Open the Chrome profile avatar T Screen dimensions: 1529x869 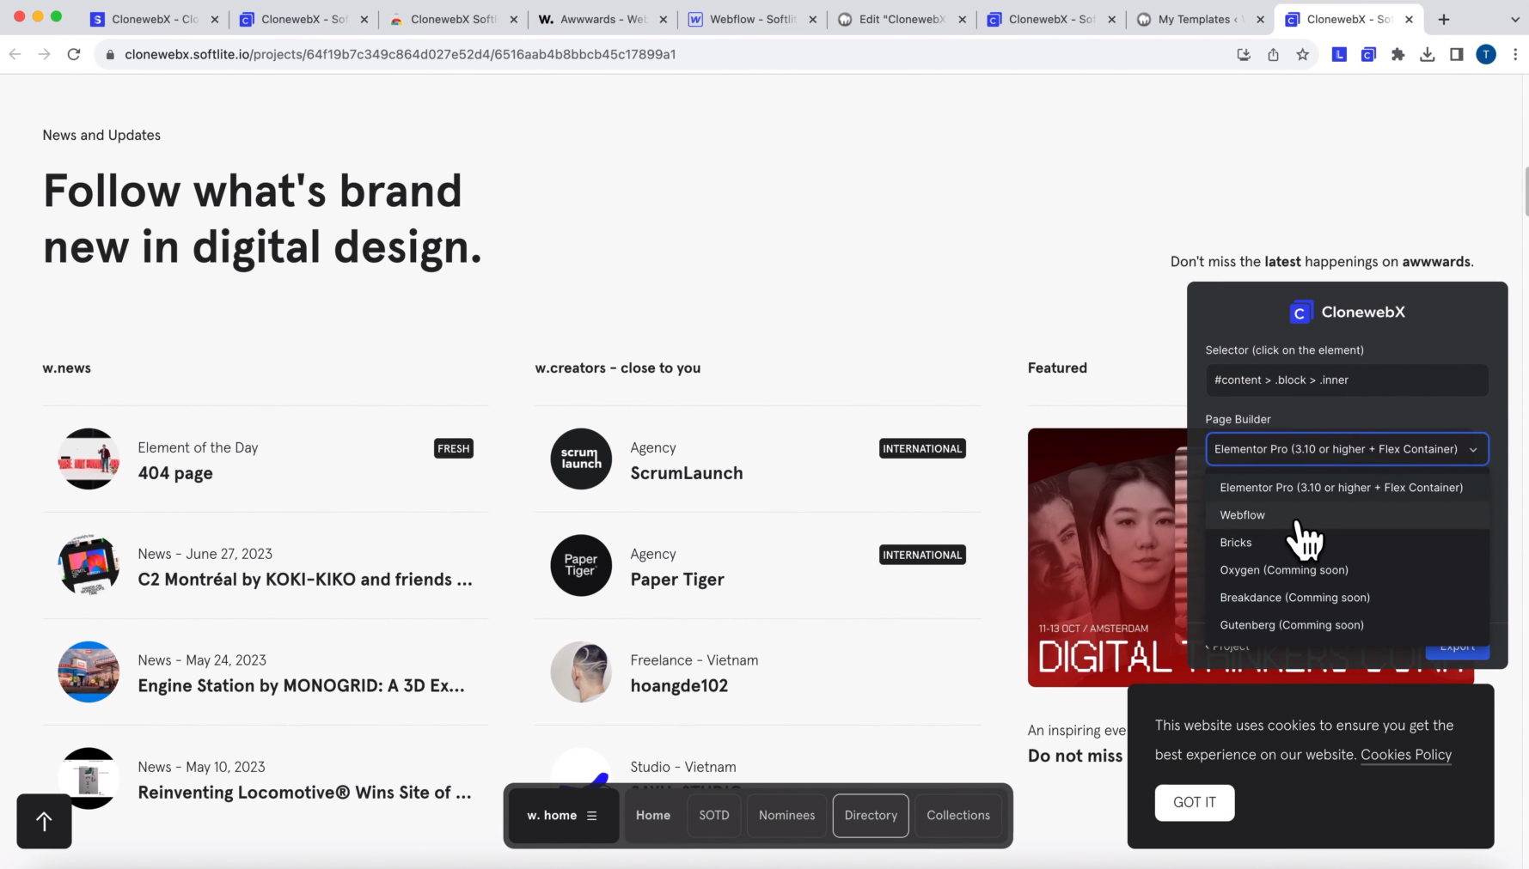1486,54
